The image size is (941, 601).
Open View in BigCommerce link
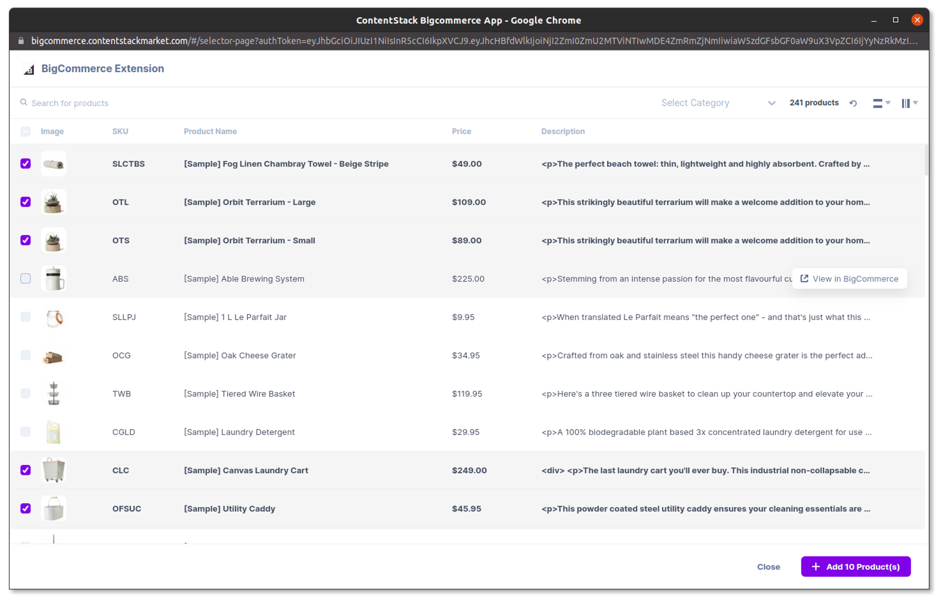[849, 279]
